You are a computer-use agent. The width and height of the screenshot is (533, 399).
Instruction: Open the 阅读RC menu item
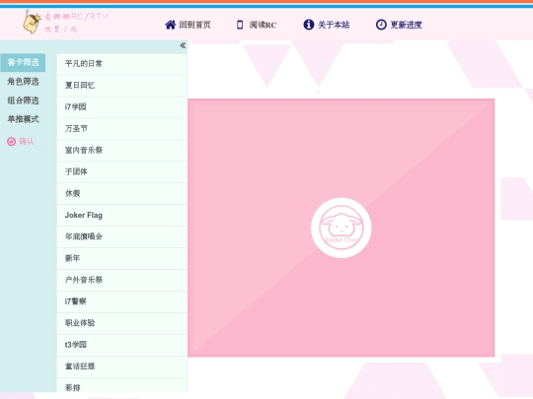(x=257, y=25)
